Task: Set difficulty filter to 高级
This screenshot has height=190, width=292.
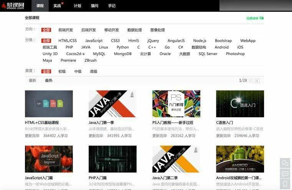Action: pyautogui.click(x=94, y=71)
